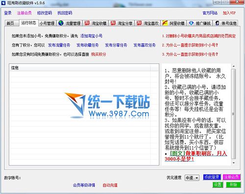This screenshot has height=194, width=245.
Task: Open the 找回密码 link
Action: (65, 13)
